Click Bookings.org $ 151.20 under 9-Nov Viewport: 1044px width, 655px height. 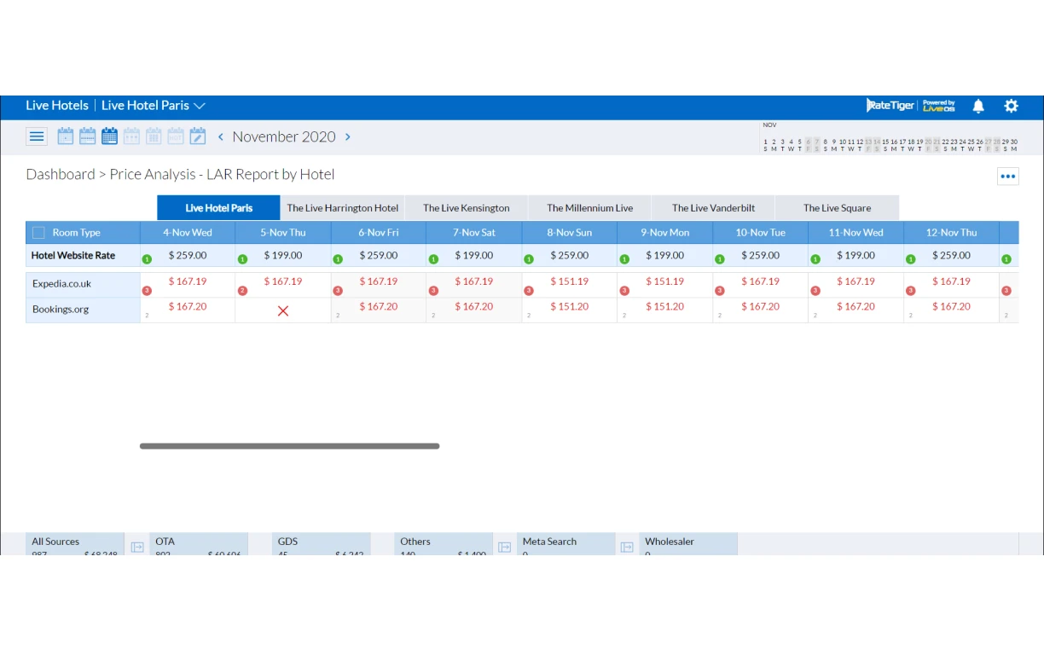[x=665, y=307]
